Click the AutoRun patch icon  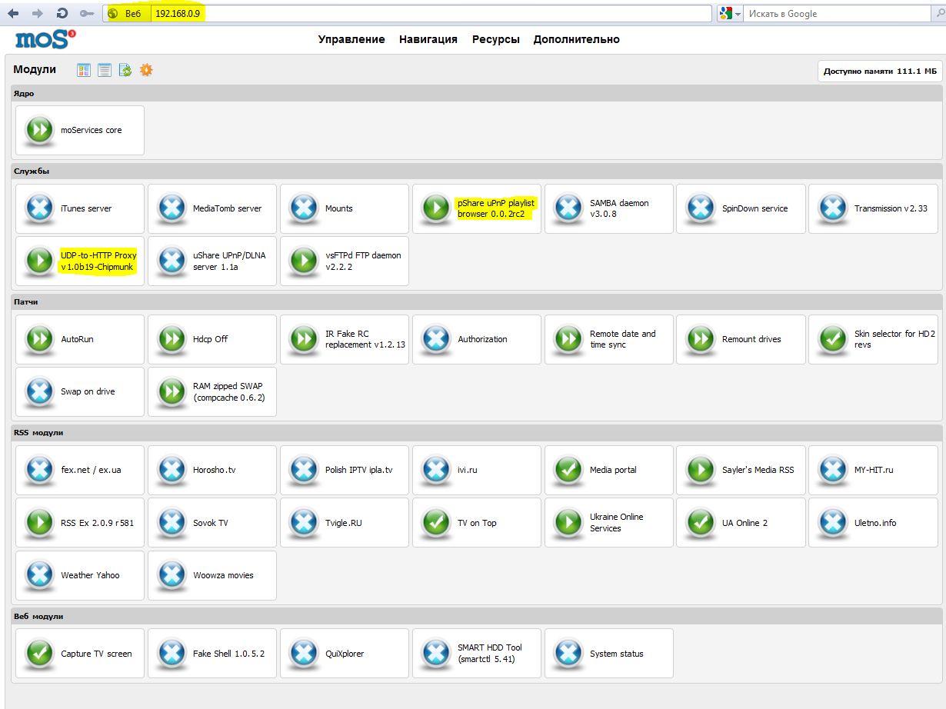click(39, 339)
